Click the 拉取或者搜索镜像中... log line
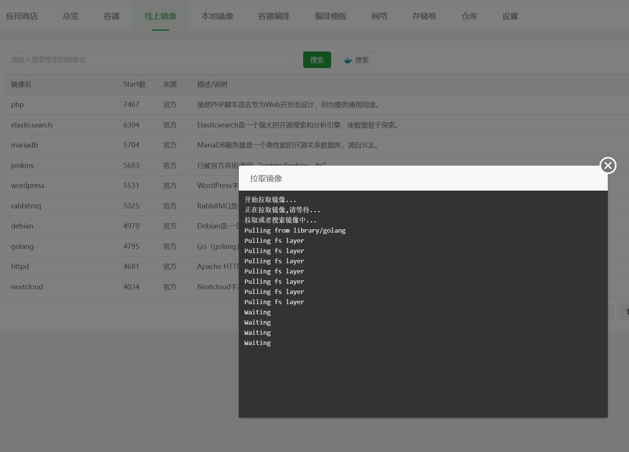 (280, 220)
